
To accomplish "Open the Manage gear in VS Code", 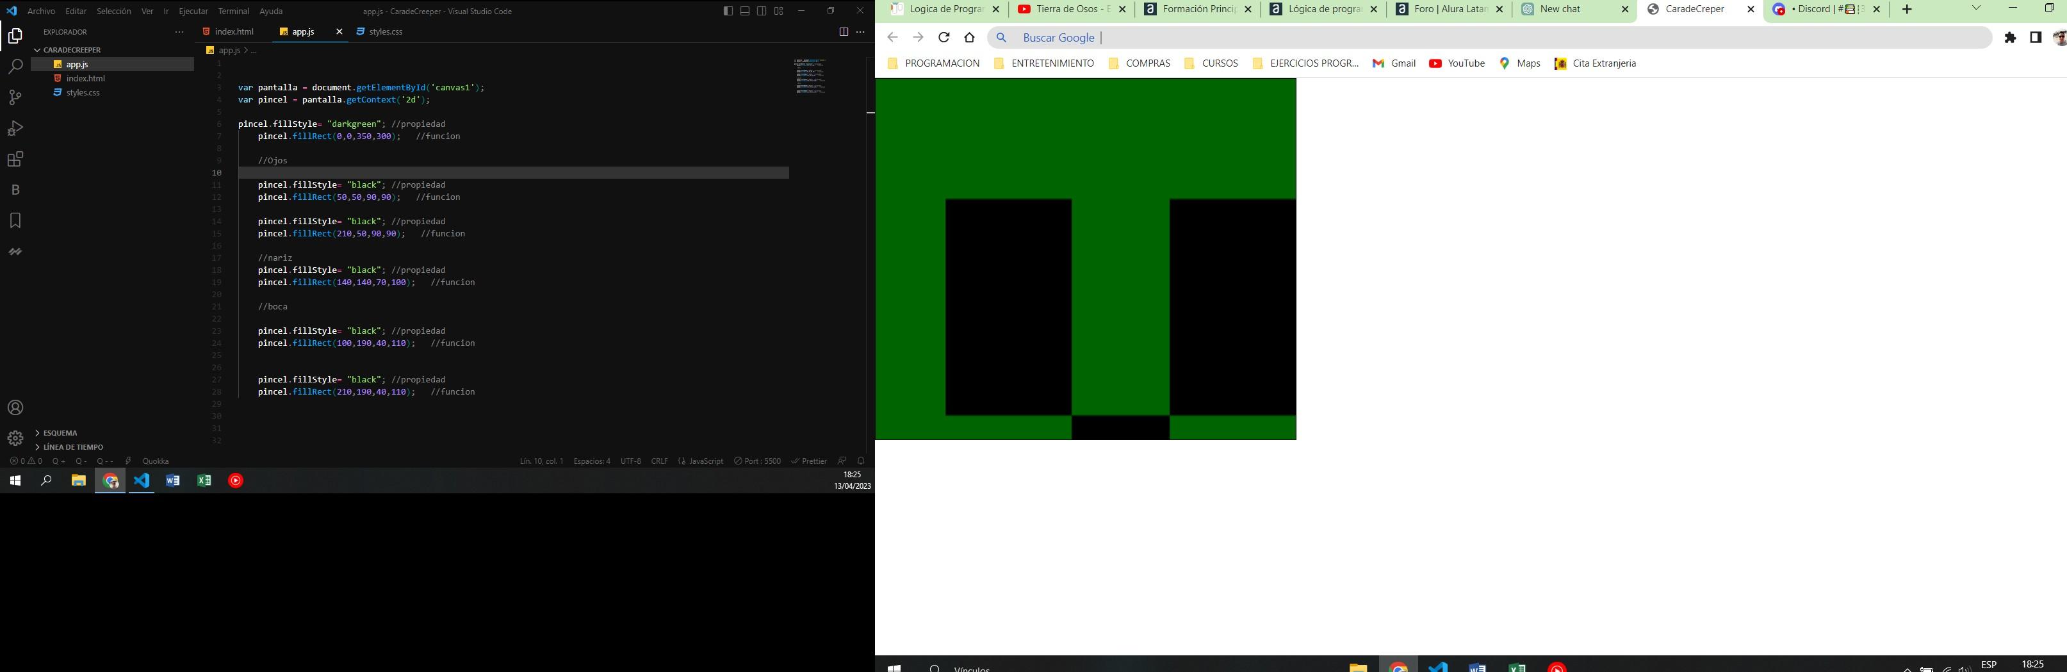I will 15,438.
